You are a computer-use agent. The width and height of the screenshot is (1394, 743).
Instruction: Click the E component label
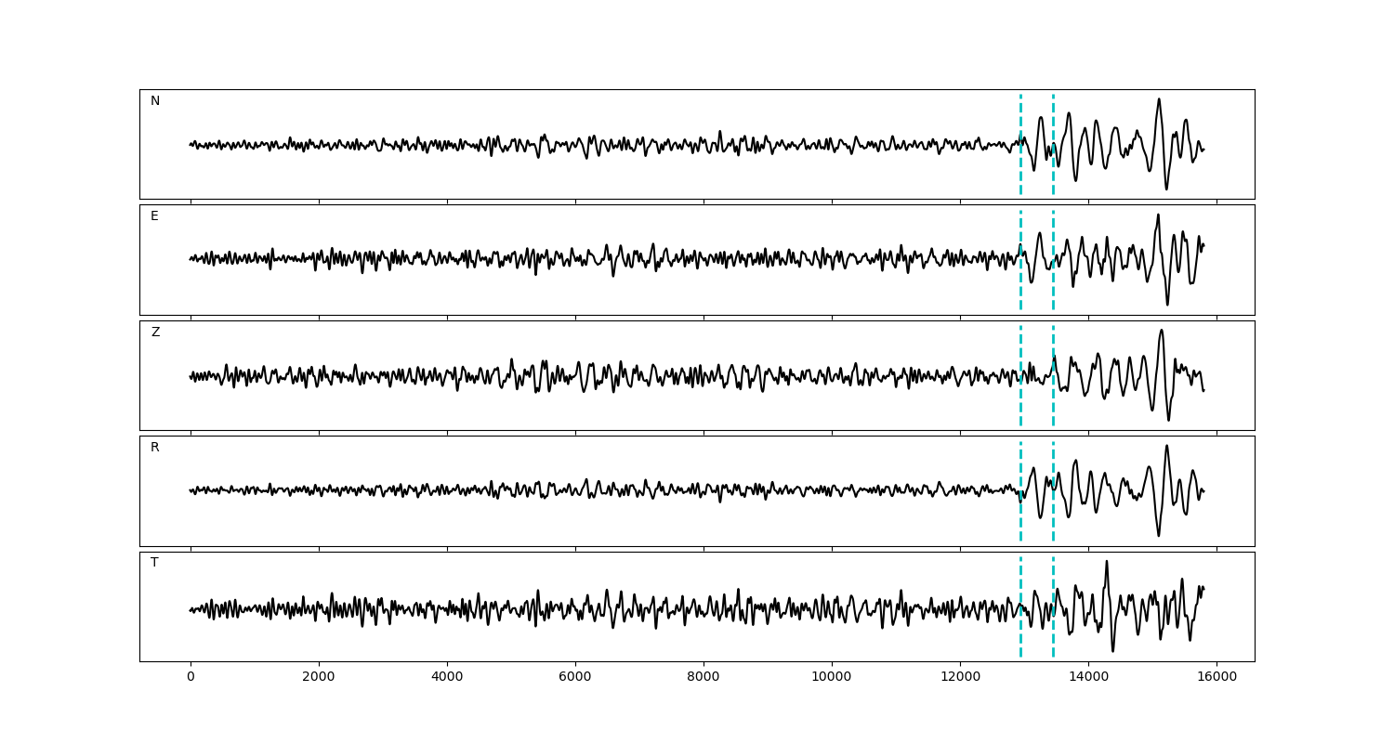[x=154, y=216]
